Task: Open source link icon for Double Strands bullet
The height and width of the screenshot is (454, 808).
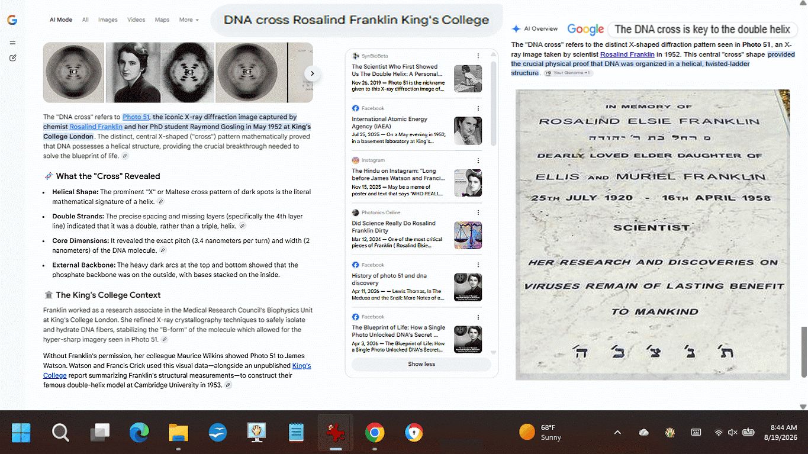Action: (242, 226)
